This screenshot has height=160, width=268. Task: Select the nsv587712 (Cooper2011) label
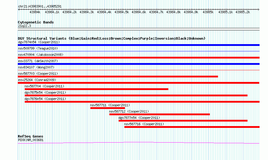(129, 111)
